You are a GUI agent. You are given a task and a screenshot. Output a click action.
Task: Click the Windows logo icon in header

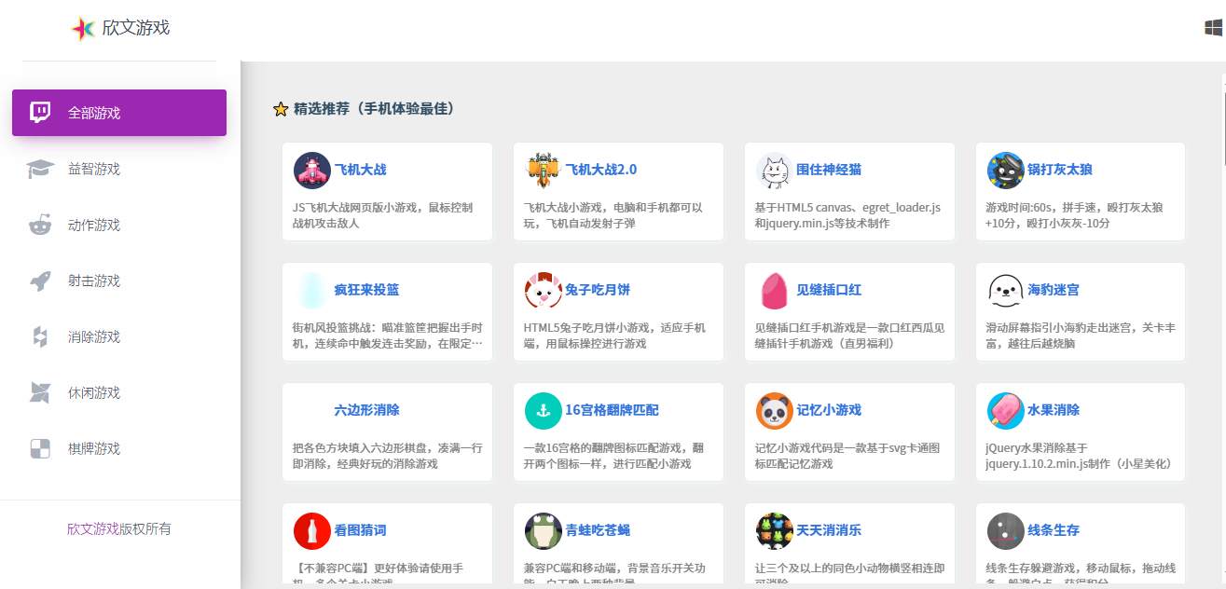1214,28
